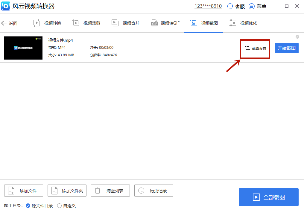The width and height of the screenshot is (304, 213).
Task: Open 历史记录 history button
Action: coord(154,191)
